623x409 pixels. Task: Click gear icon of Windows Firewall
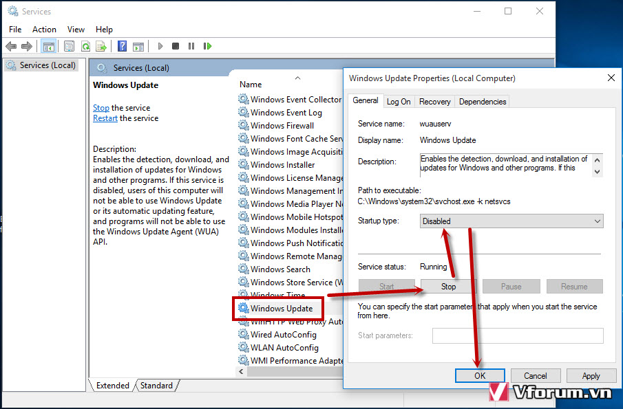pos(244,125)
